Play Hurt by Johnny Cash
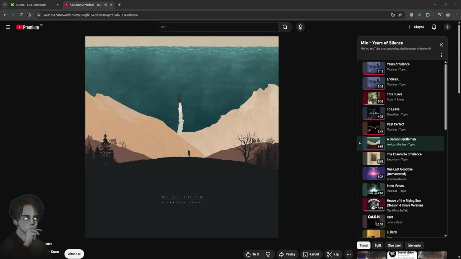The image size is (461, 259). click(400, 221)
